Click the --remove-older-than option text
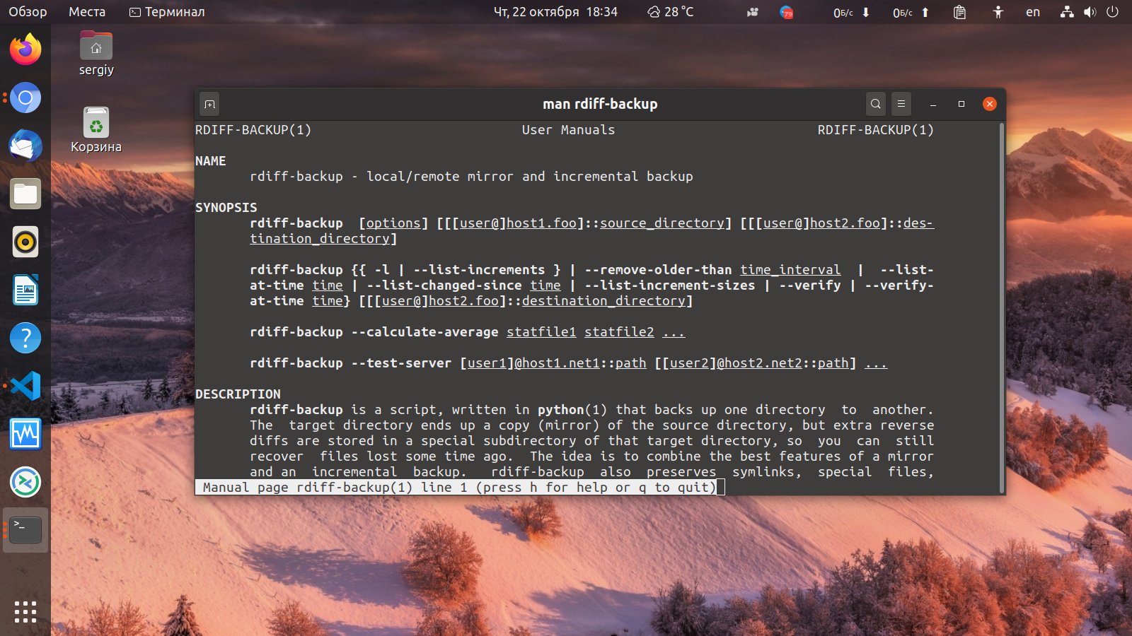 (658, 270)
